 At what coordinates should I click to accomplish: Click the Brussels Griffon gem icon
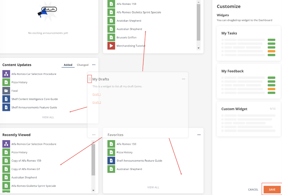(x=111, y=37)
